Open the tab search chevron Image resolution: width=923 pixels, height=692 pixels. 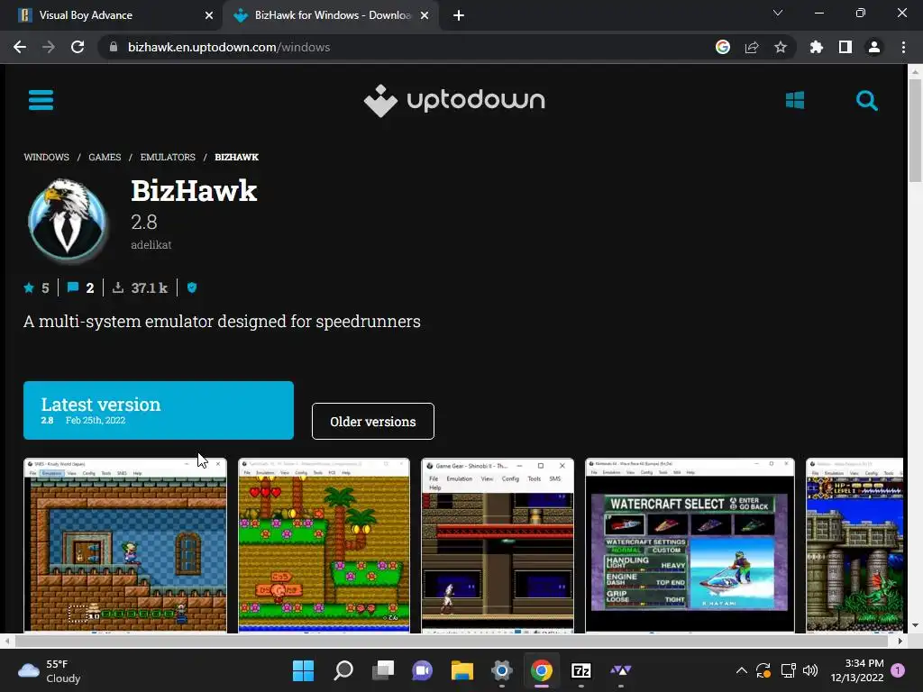tap(778, 13)
